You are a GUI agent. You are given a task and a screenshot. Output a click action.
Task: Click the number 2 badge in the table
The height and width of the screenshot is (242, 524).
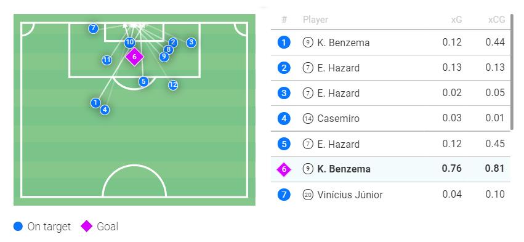[x=284, y=68]
